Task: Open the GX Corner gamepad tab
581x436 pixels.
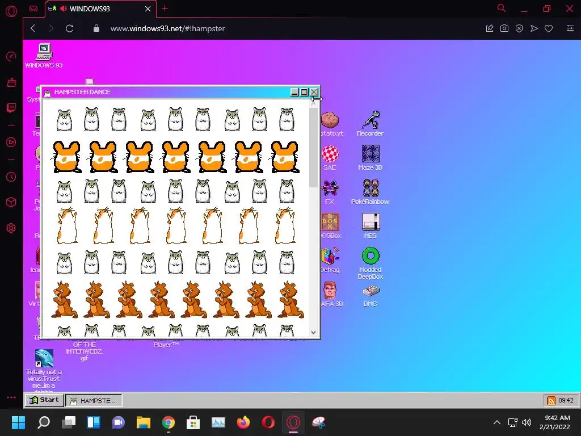Action: tap(33, 9)
